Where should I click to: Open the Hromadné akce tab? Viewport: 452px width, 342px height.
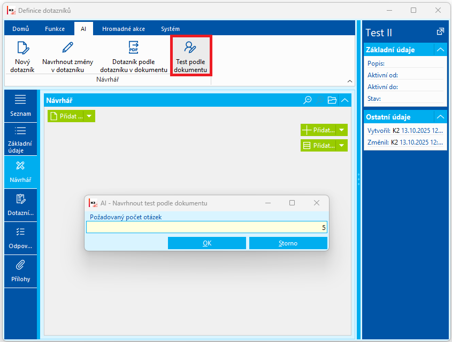tap(124, 29)
